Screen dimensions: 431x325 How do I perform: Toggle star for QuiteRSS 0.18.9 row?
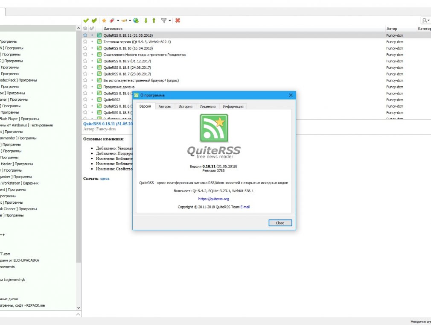(85, 61)
